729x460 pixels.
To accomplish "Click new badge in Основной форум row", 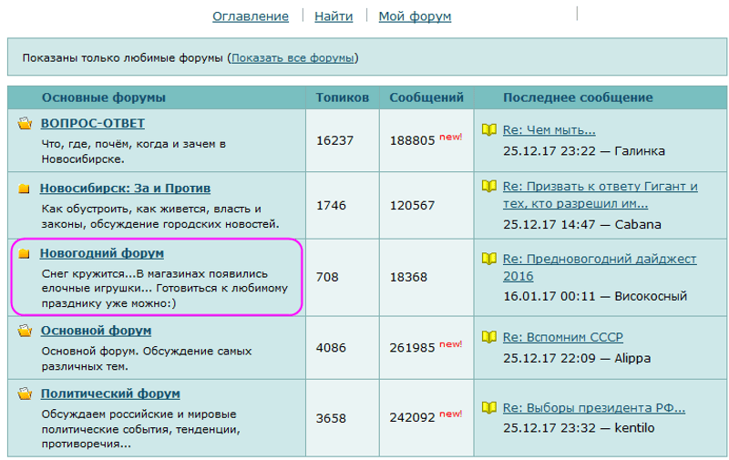I will (451, 343).
